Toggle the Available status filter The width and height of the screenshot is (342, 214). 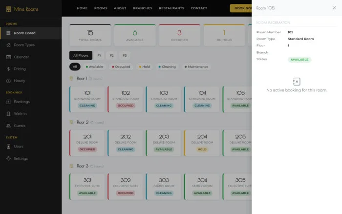(x=94, y=67)
